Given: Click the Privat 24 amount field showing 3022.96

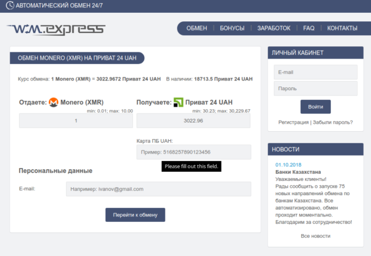Looking at the screenshot, I should point(193,121).
